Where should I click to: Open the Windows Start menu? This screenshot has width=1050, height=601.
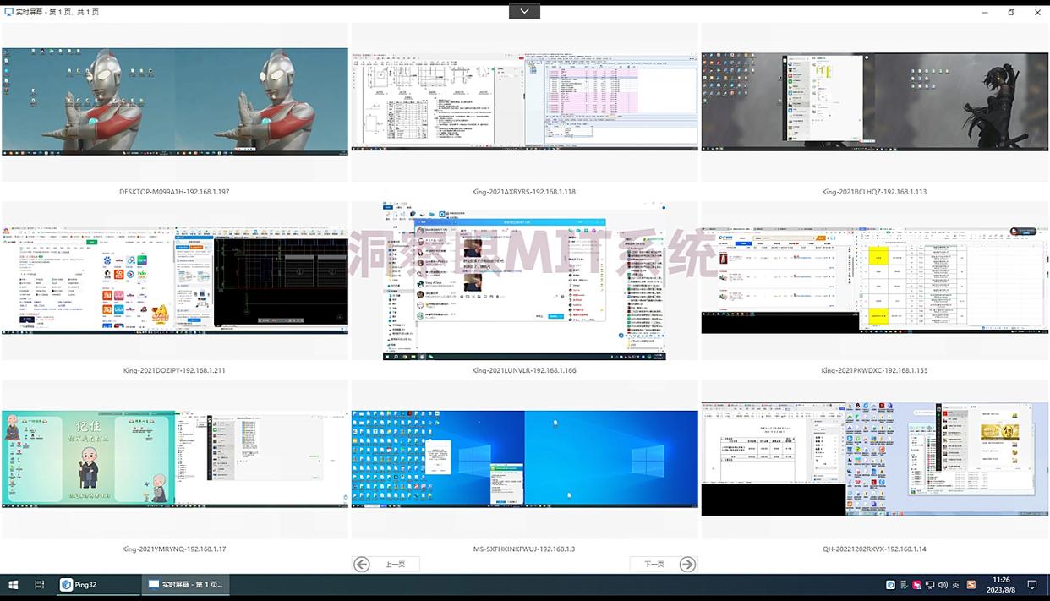coord(14,585)
